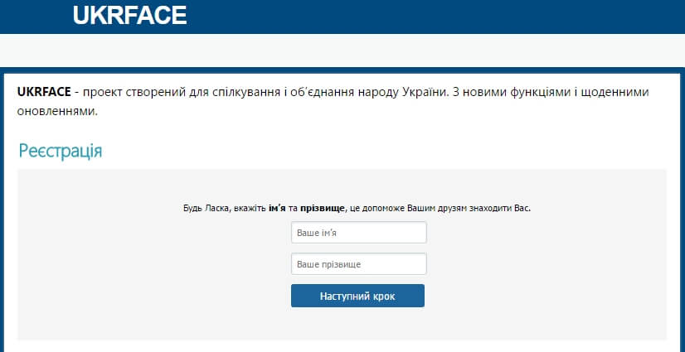Screen dimensions: 685x352
Task: Click the "Реєстрація" heading
Action: click(x=61, y=151)
